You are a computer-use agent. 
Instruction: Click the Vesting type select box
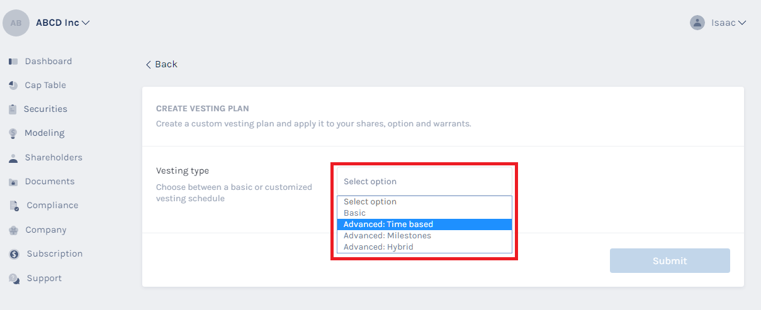tap(425, 182)
